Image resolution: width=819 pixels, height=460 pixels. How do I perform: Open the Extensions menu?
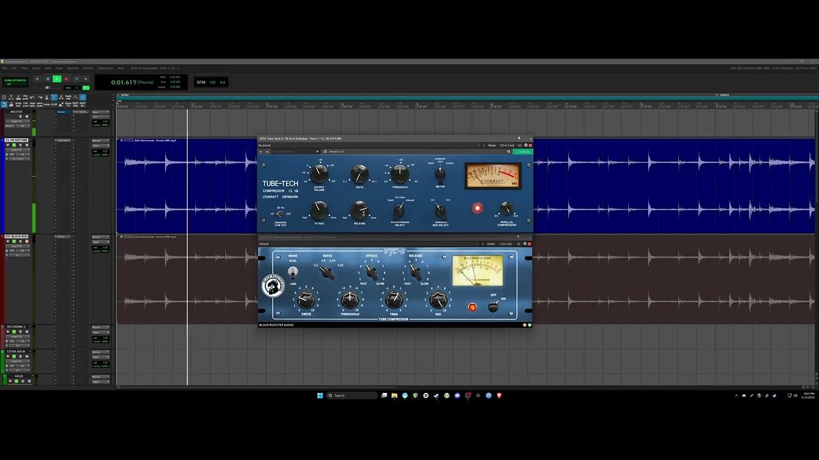click(105, 68)
